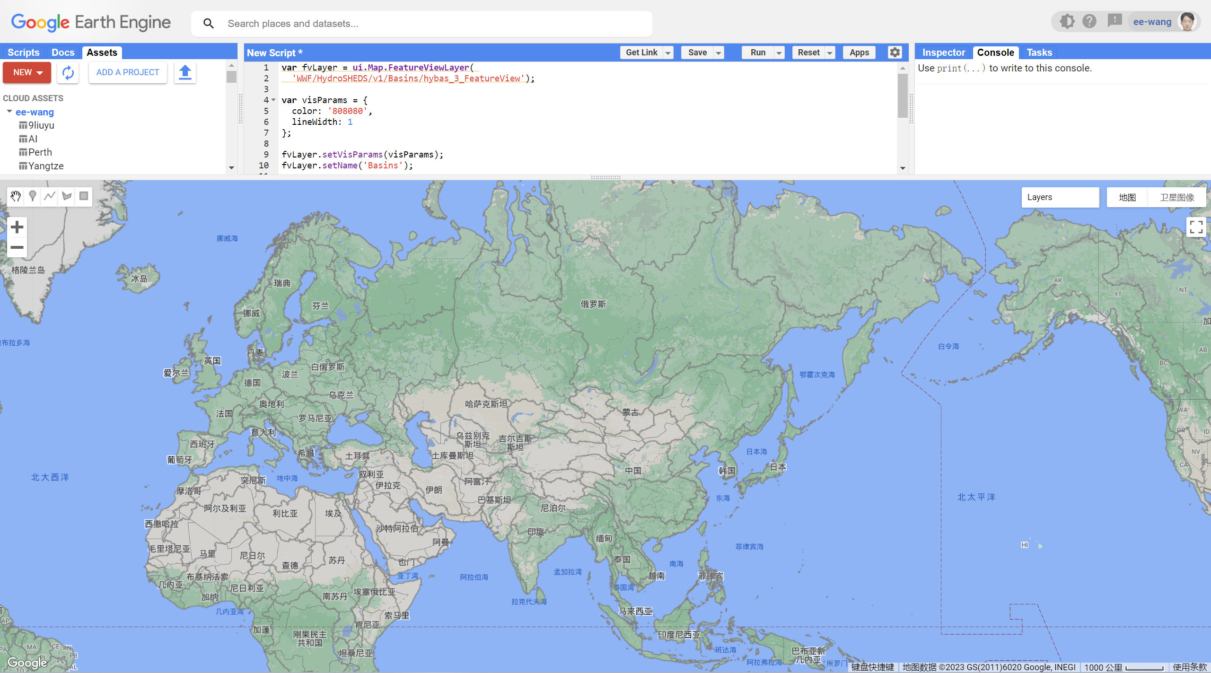The height and width of the screenshot is (673, 1211).
Task: Open the Perth table asset
Action: (35, 152)
